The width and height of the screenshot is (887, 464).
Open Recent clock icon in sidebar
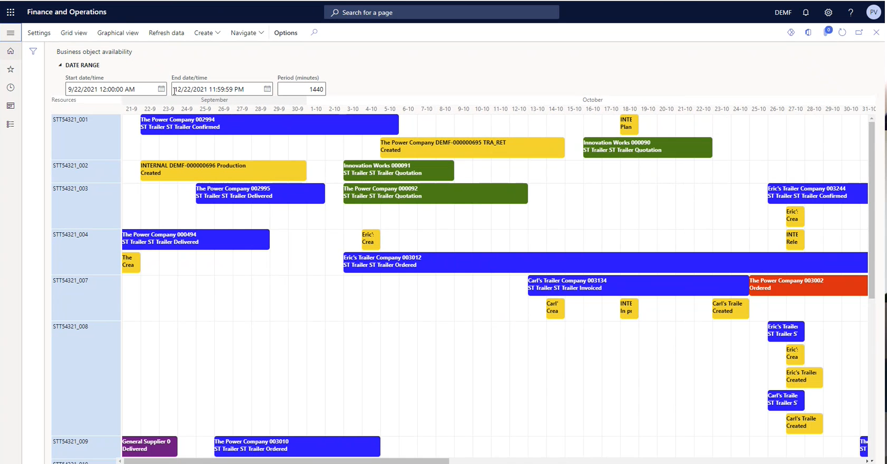(x=11, y=88)
